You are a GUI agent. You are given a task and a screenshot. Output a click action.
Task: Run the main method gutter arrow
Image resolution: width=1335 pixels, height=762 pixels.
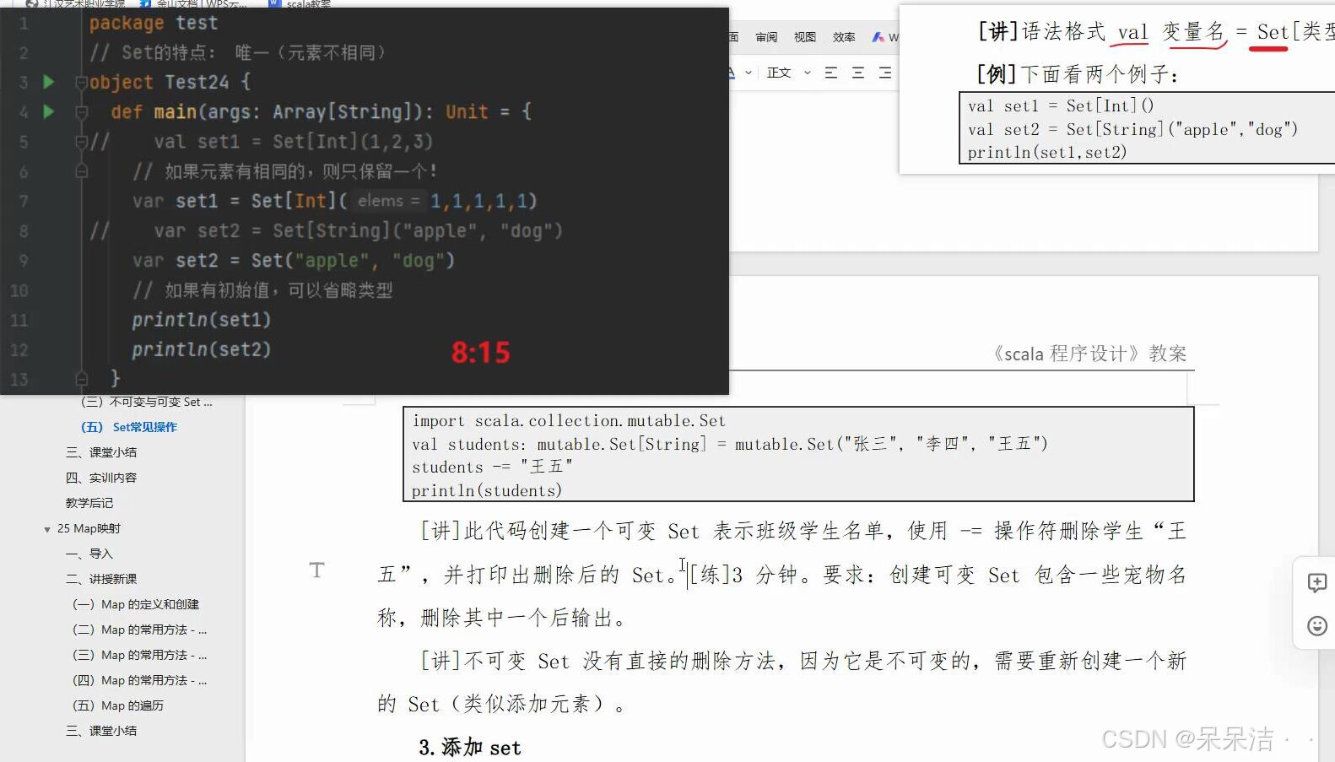coord(49,111)
